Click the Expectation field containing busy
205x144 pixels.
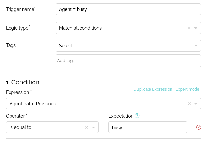tap(148, 127)
